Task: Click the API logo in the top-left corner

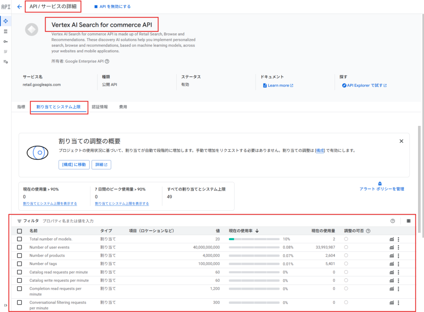Action: click(x=6, y=7)
